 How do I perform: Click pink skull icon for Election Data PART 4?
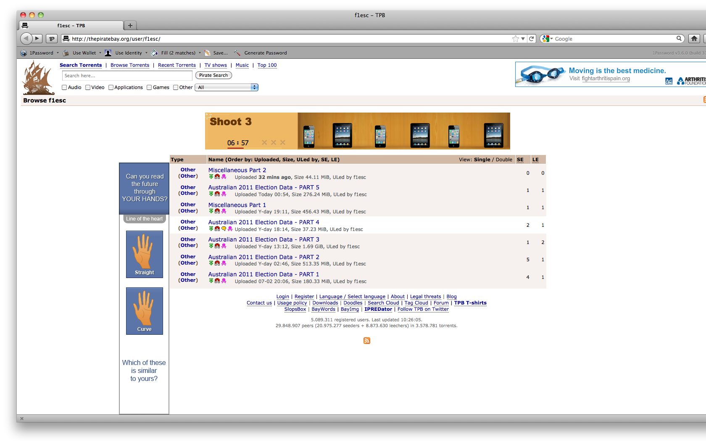230,229
